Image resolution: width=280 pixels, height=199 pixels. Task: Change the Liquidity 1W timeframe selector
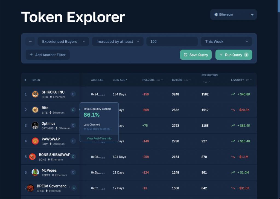pyautogui.click(x=249, y=80)
